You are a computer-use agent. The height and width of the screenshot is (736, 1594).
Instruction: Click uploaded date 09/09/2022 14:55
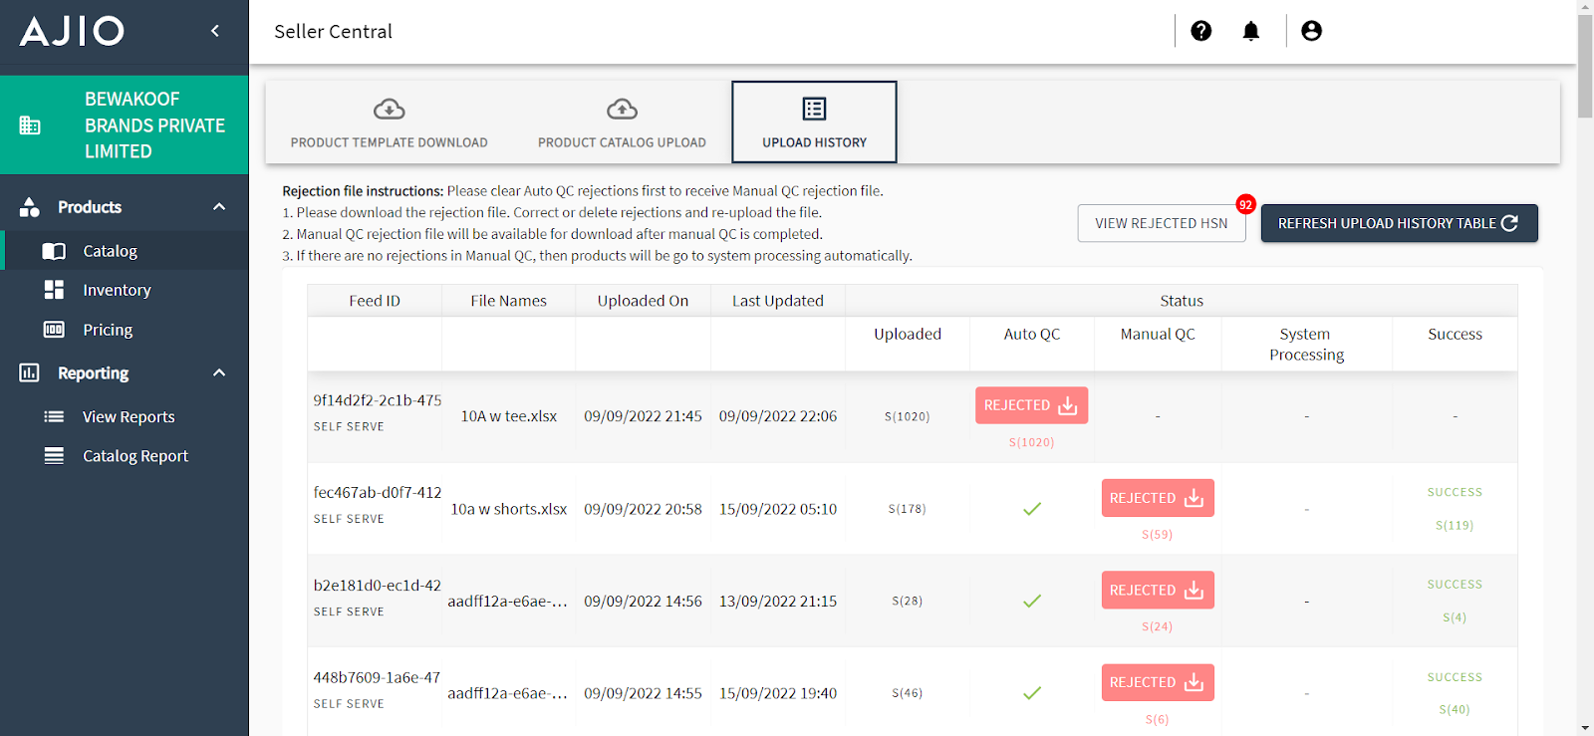[644, 693]
